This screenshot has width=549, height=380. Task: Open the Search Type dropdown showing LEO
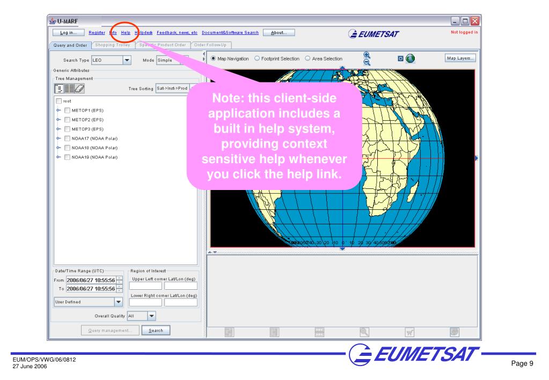(x=111, y=60)
